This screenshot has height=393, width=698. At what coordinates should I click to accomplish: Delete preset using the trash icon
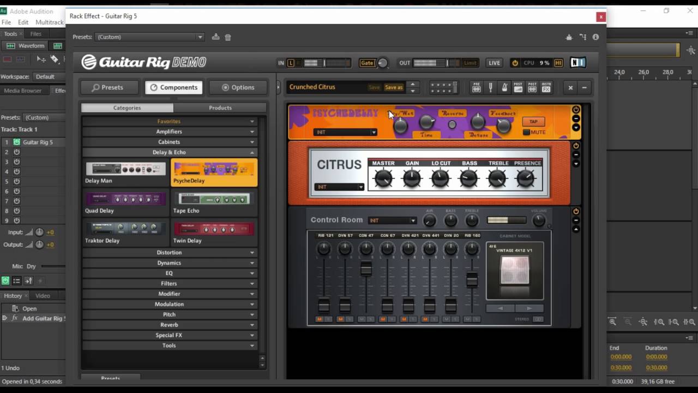228,37
